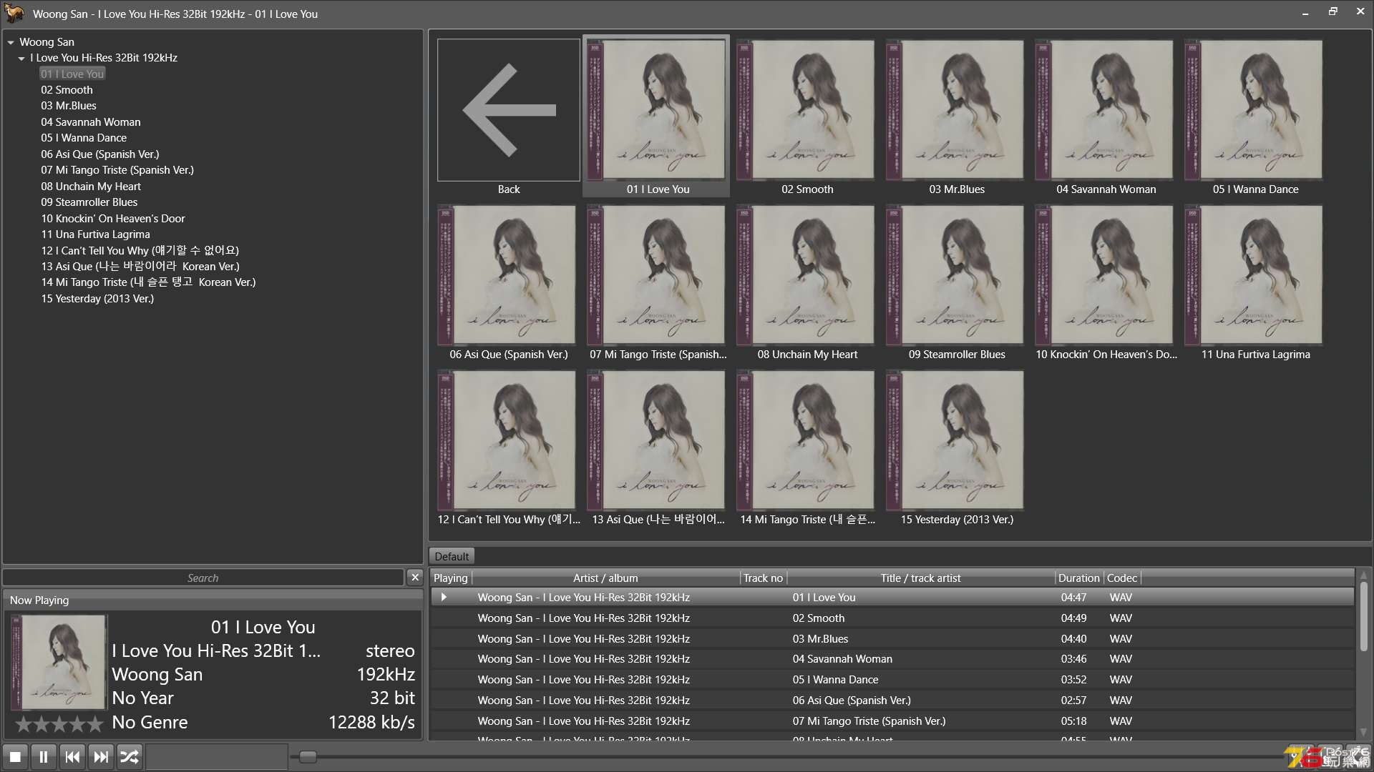Rate track with the star rating
Viewport: 1374px width, 772px height.
point(59,724)
